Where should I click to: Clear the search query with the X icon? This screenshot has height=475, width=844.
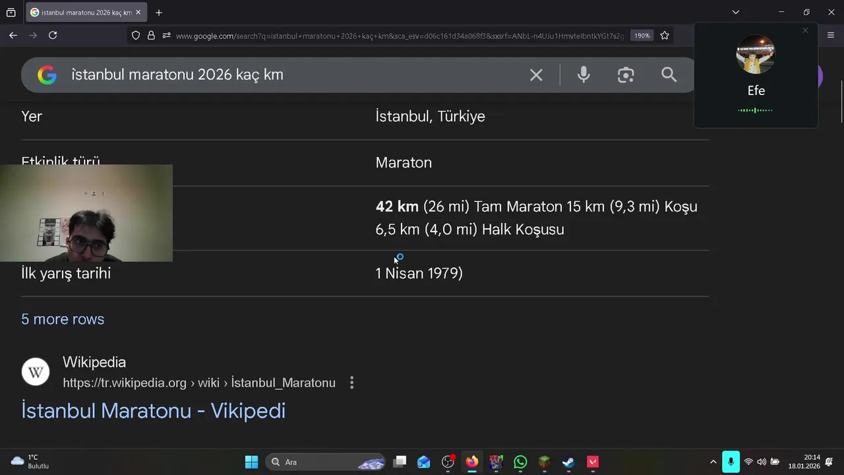coord(536,75)
